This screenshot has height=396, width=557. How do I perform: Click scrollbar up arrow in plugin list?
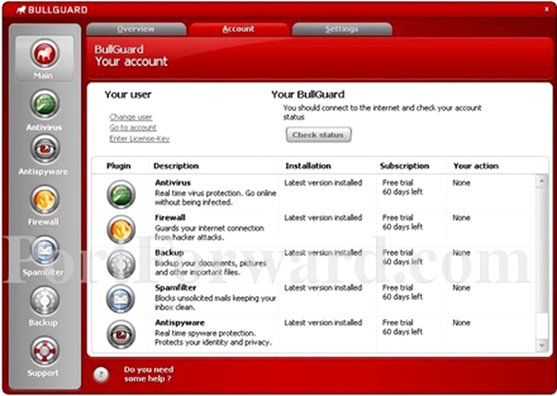541,182
